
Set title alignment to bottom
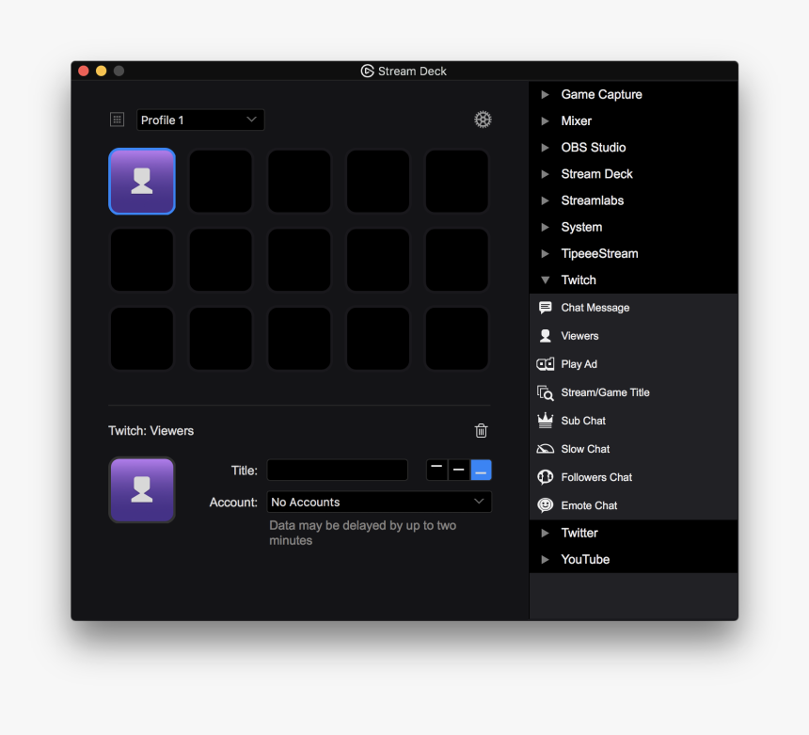pos(481,471)
